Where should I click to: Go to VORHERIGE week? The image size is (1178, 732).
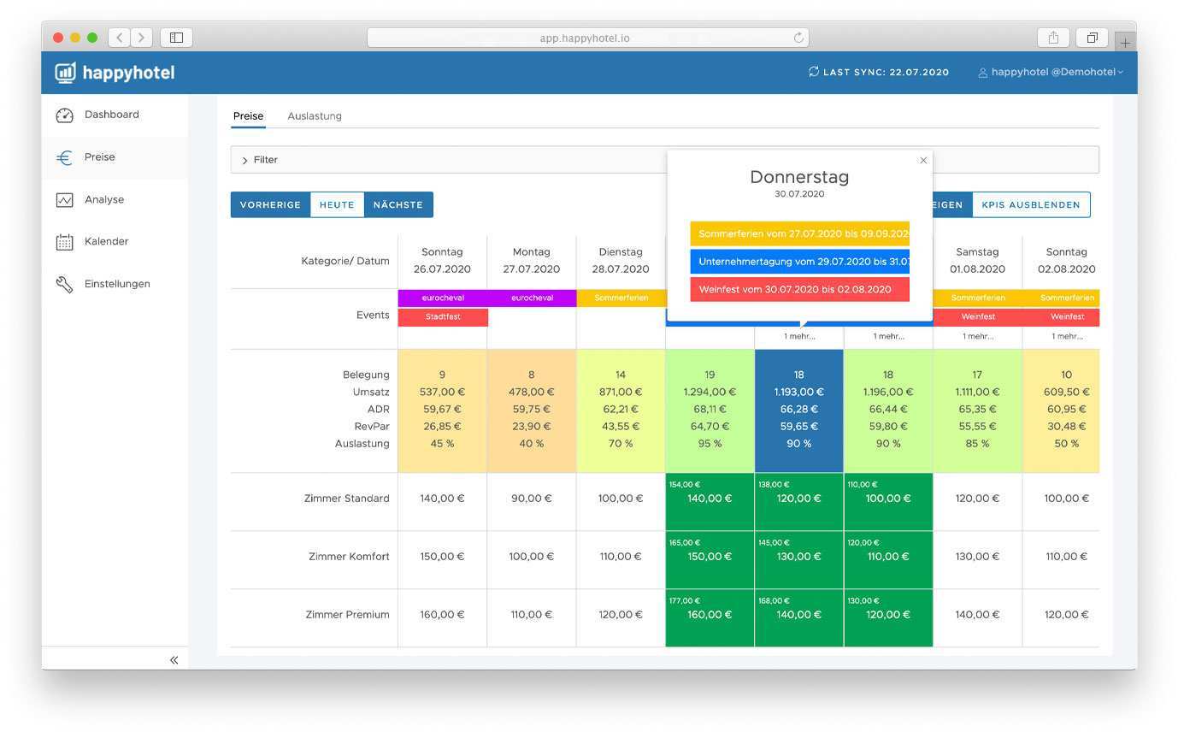click(x=270, y=205)
